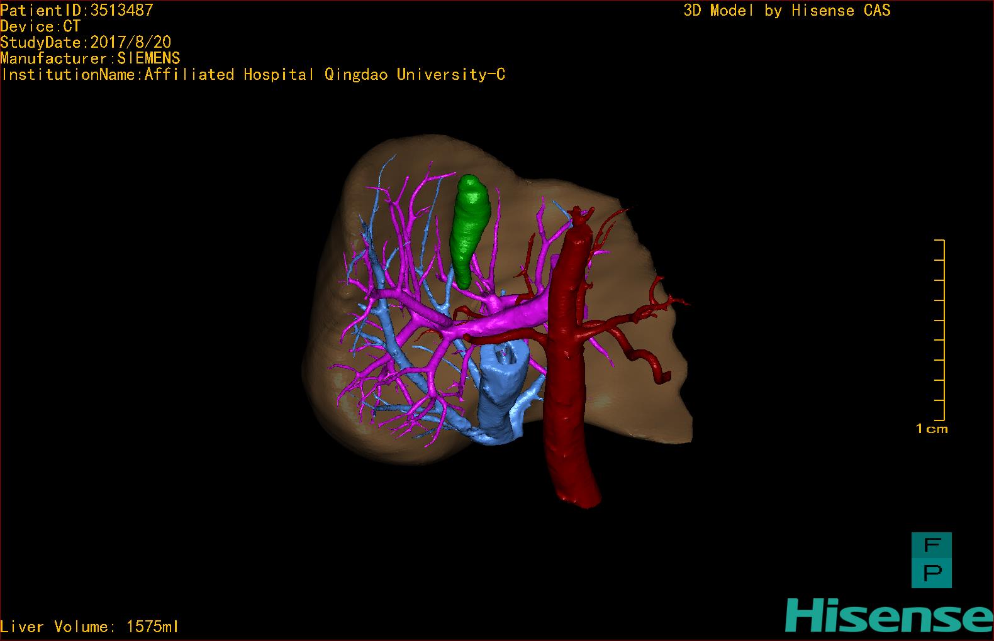Image resolution: width=994 pixels, height=641 pixels.
Task: Click the P face of the orientation cube
Action: [x=932, y=574]
